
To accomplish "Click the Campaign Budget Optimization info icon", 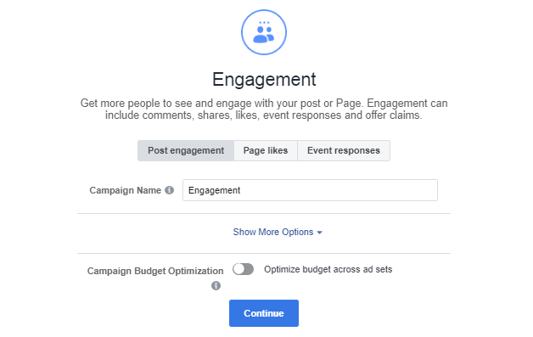I will click(216, 286).
